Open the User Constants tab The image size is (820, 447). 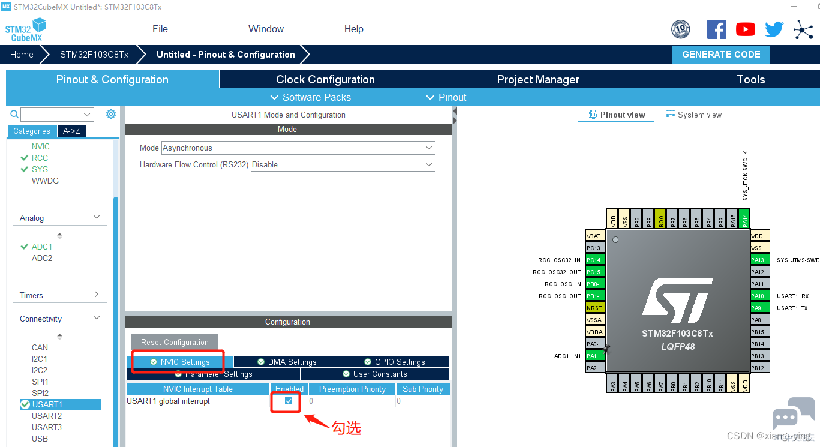tap(374, 374)
